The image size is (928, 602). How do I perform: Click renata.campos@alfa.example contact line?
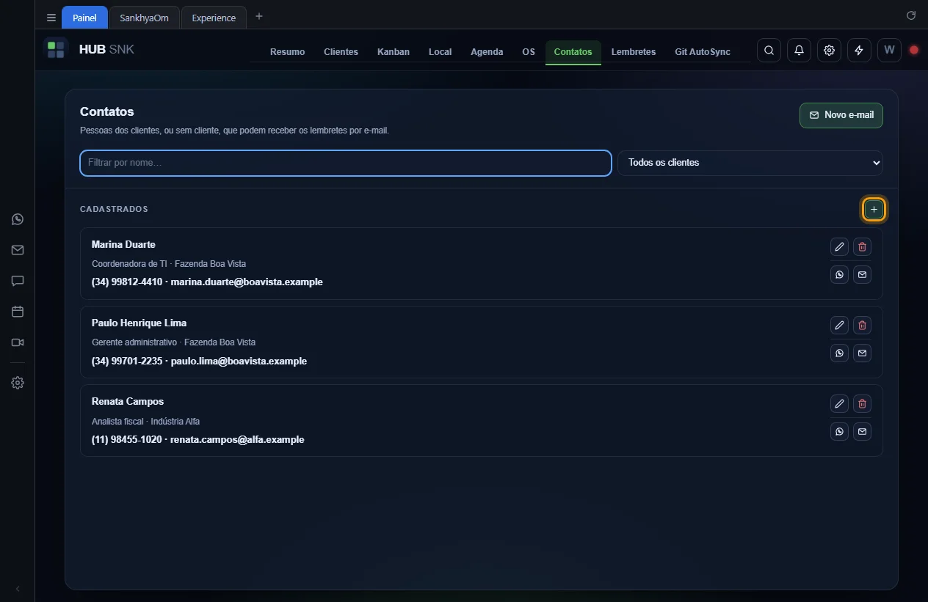[x=198, y=439]
